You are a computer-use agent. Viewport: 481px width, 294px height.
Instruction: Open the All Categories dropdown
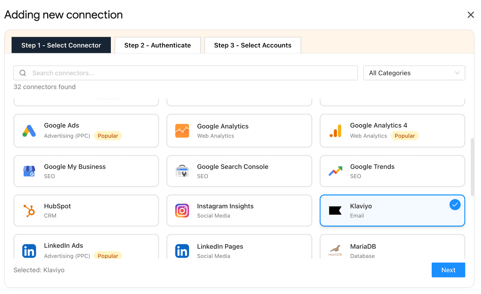click(x=414, y=73)
